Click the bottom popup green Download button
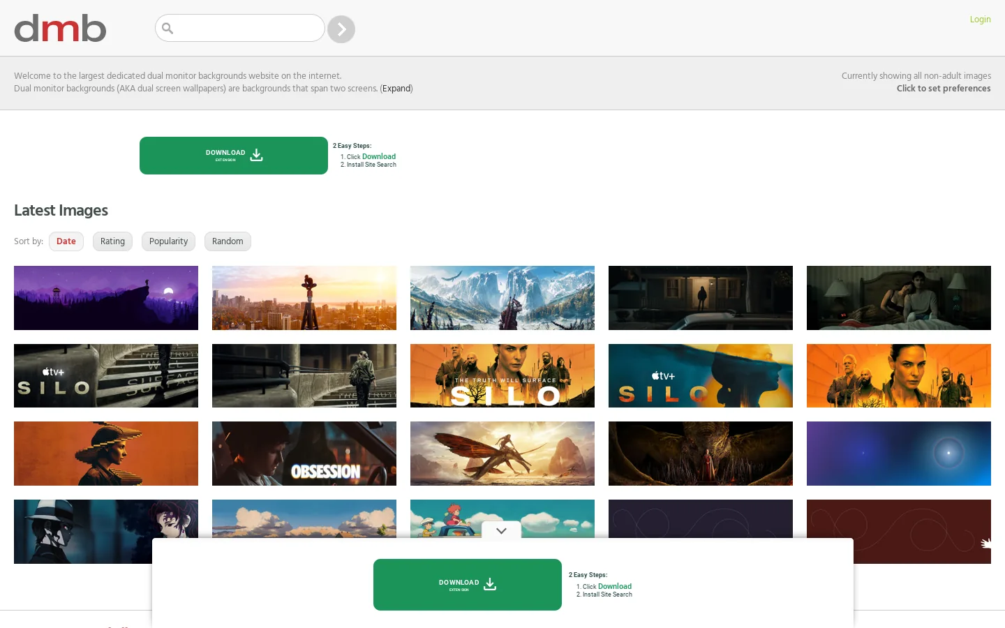The image size is (1005, 628). 468,585
